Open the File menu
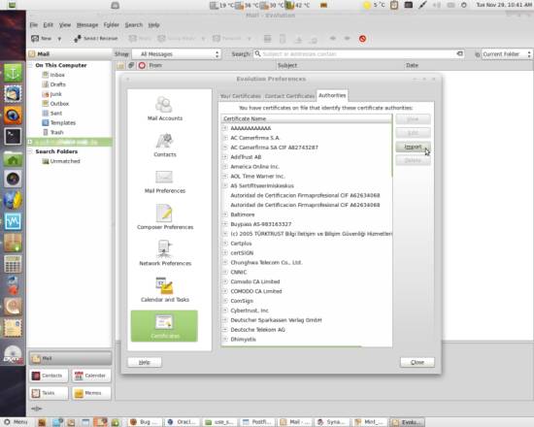This screenshot has height=427, width=534. pyautogui.click(x=33, y=25)
